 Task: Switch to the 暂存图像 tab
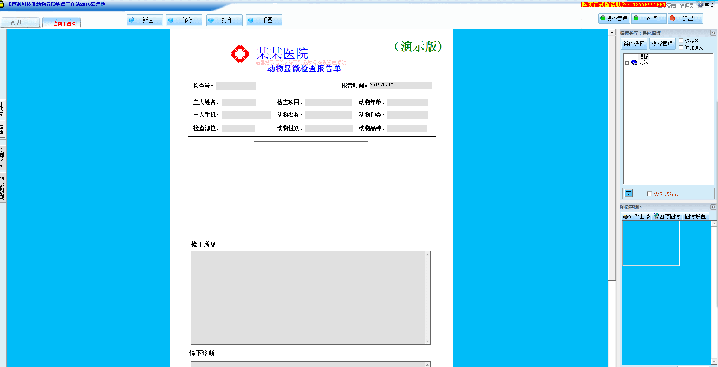(x=667, y=216)
